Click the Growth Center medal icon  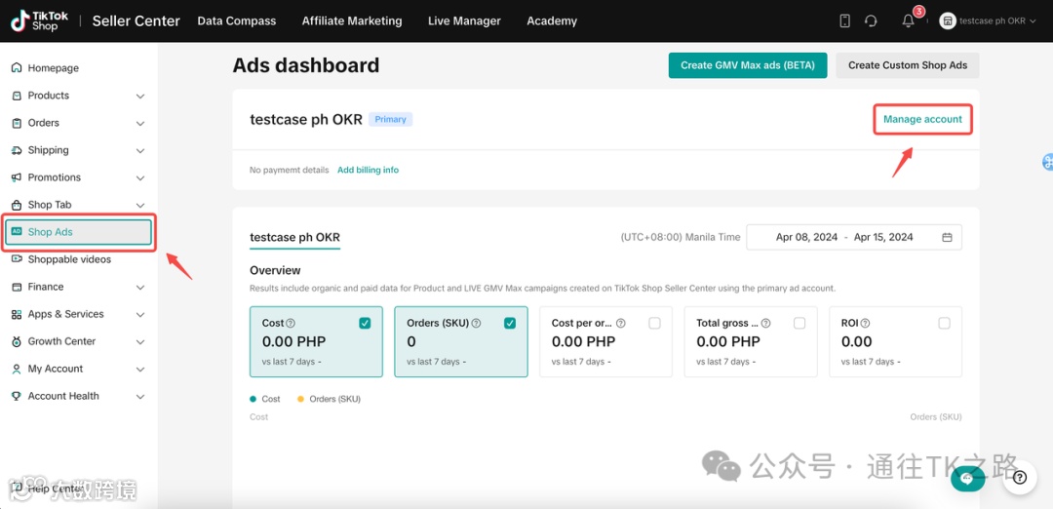tap(17, 341)
